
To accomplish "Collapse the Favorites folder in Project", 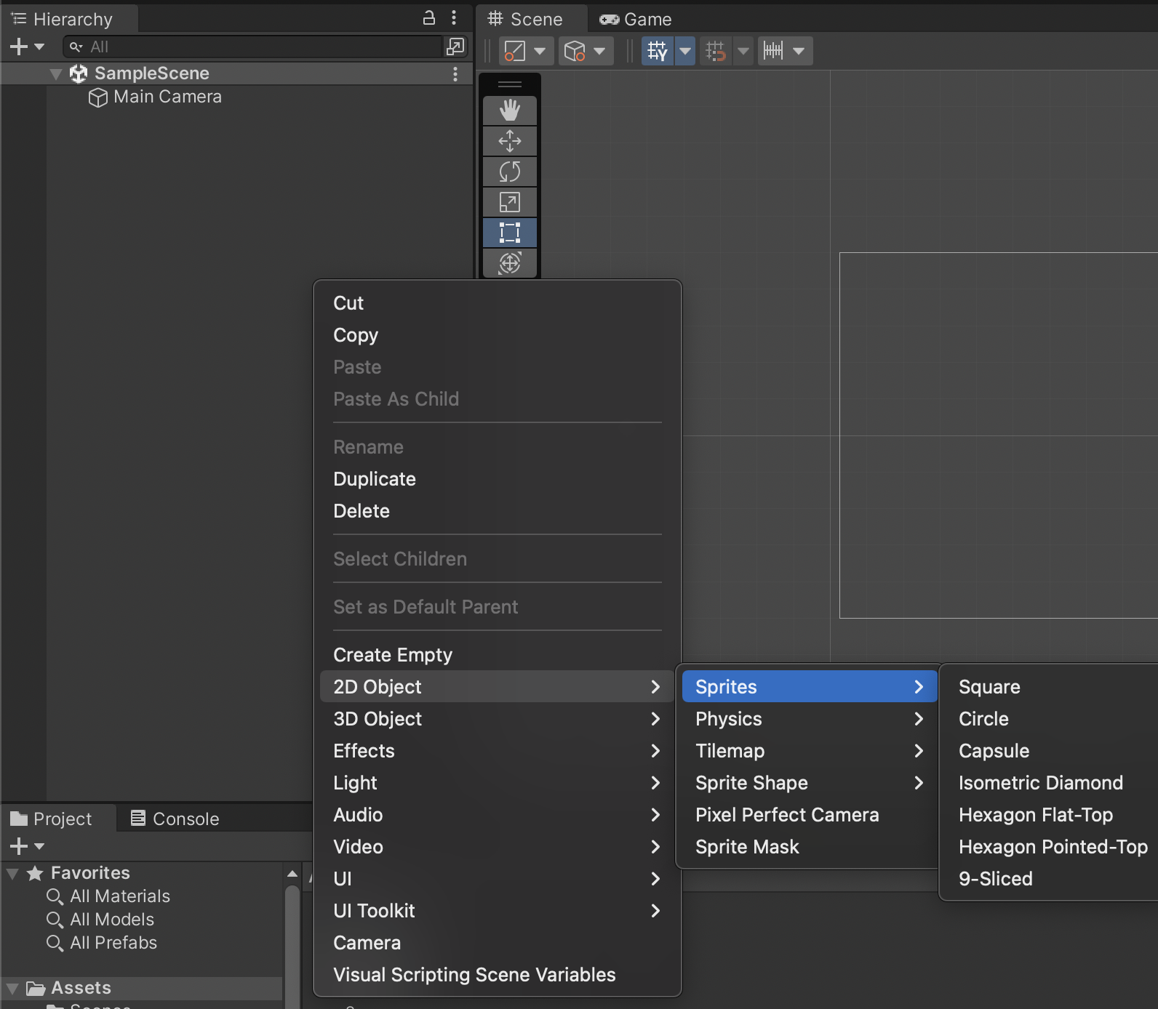I will pyautogui.click(x=12, y=873).
